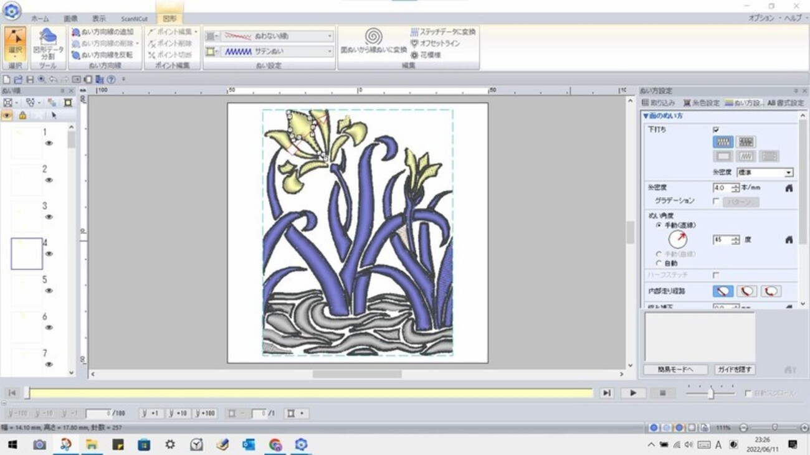Select the second underlay stitch type icon
Image resolution: width=810 pixels, height=455 pixels.
pyautogui.click(x=746, y=142)
